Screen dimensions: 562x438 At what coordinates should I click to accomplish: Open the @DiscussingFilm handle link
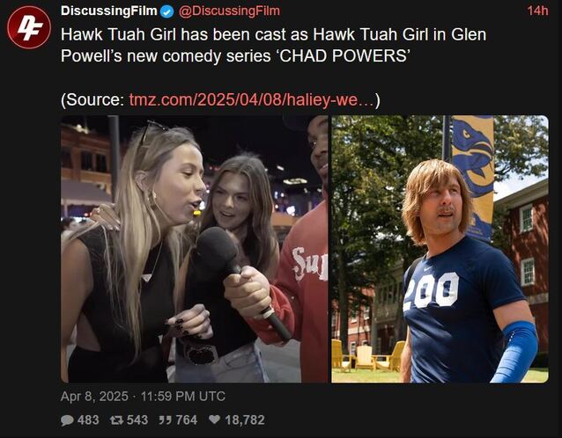tap(229, 11)
